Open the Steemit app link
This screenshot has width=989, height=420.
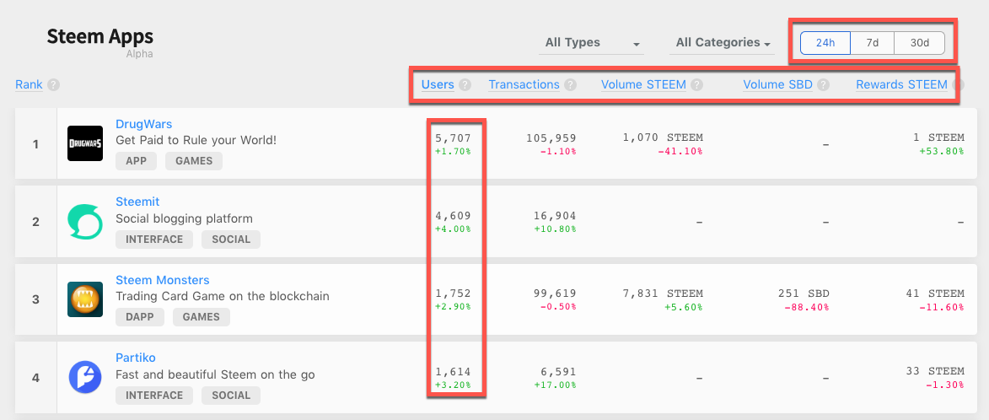pos(137,202)
